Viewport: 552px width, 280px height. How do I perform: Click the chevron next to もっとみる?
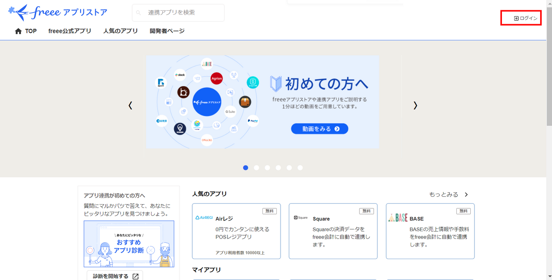466,194
